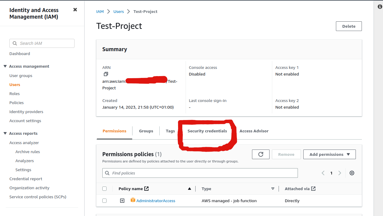Click magnifier icon in Find policies box
Screen dimensions: 383x216
click(107, 173)
